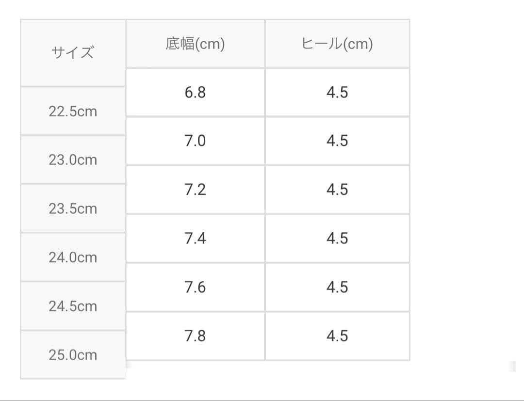Select the 24.5cm size cell
This screenshot has width=524, height=401.
[x=73, y=306]
